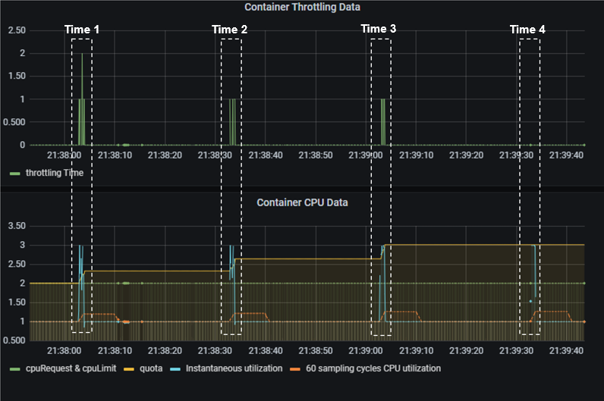604x401 pixels.
Task: Open the Container CPU Data panel title menu
Action: [x=302, y=202]
